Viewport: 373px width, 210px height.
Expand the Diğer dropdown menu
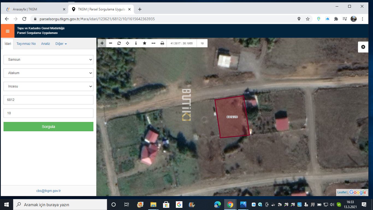[x=61, y=44]
